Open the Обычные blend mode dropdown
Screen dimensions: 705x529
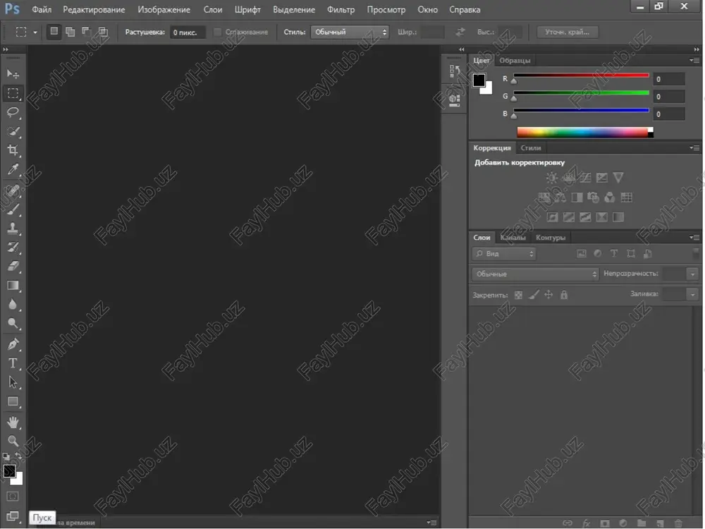pyautogui.click(x=535, y=274)
